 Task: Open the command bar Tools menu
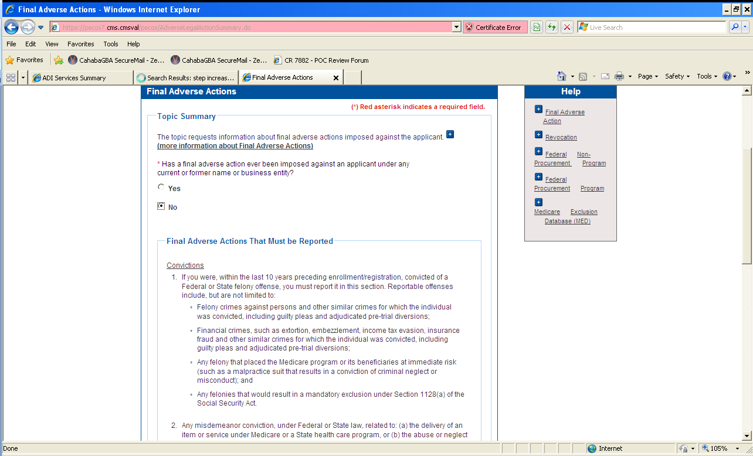click(707, 76)
